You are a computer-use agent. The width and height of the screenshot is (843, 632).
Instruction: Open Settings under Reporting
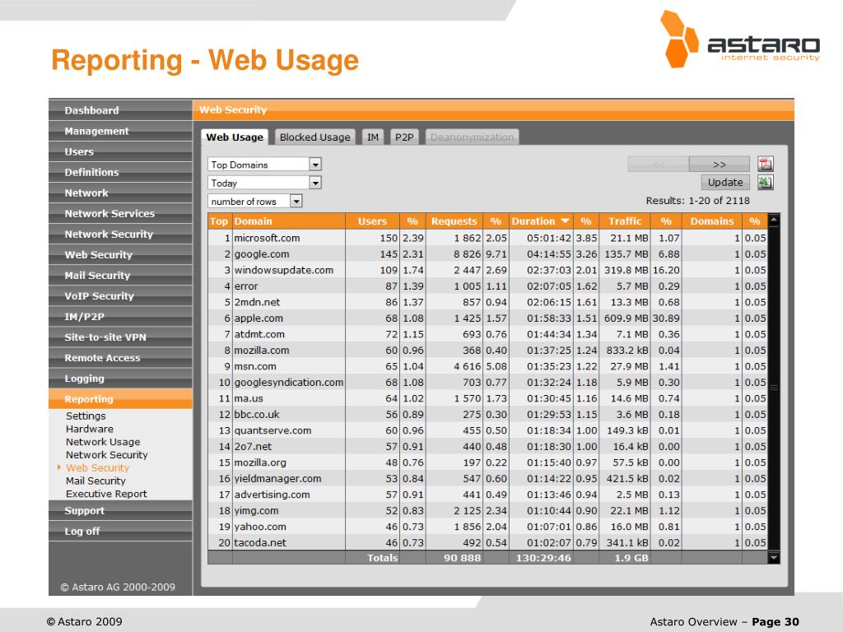[x=86, y=416]
